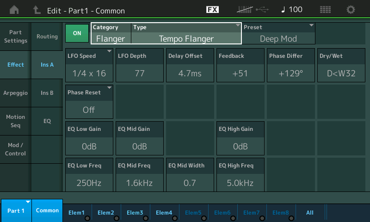Toggle Elem6 mute circle
The height and width of the screenshot is (222, 370).
pos(233,218)
